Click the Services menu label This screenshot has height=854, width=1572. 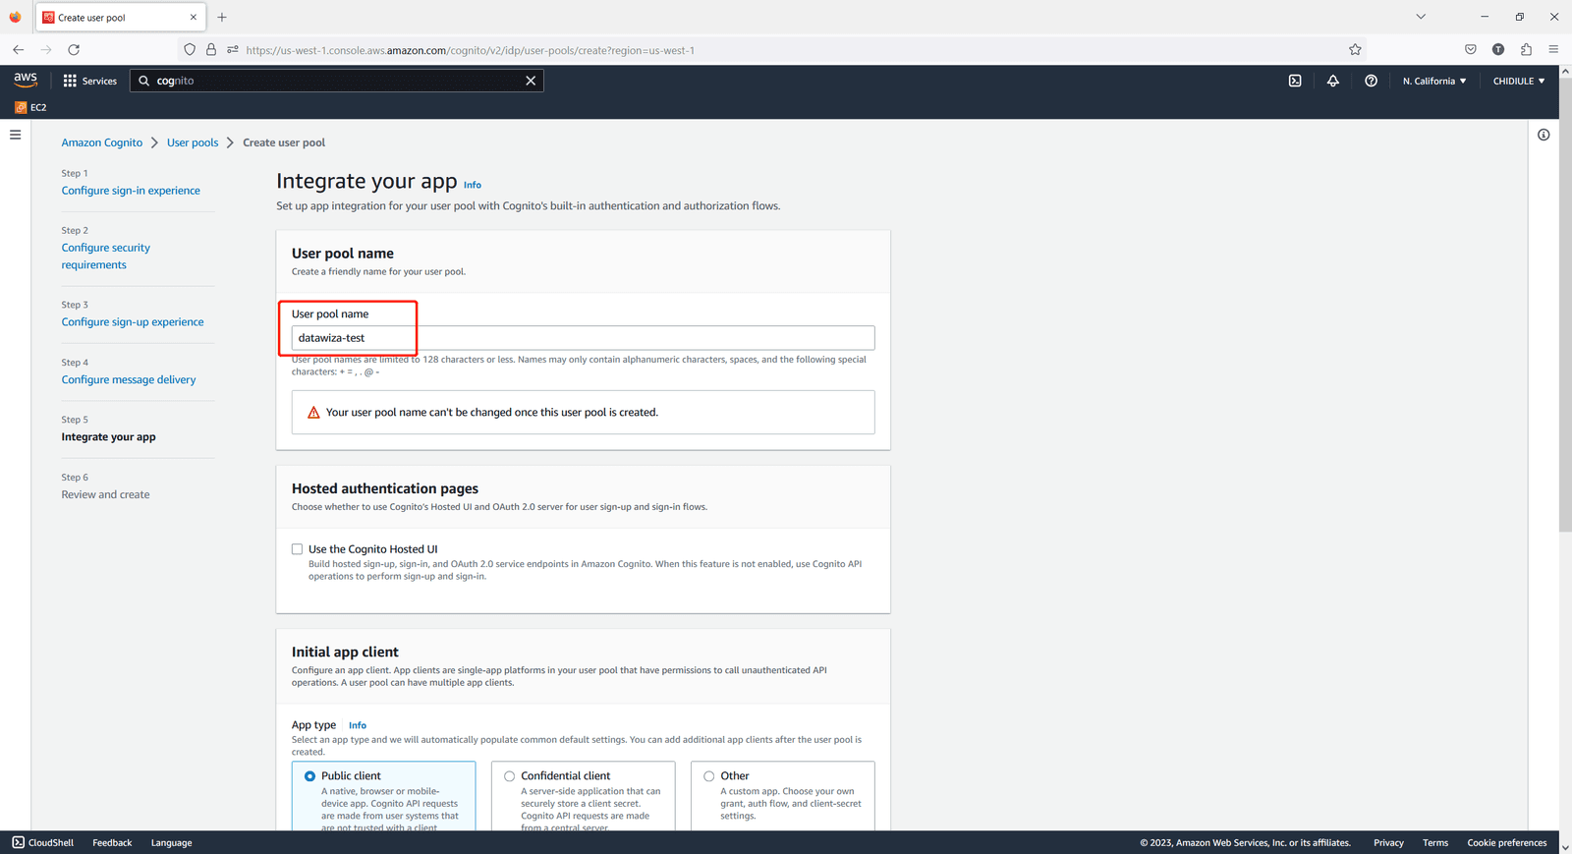tap(99, 81)
